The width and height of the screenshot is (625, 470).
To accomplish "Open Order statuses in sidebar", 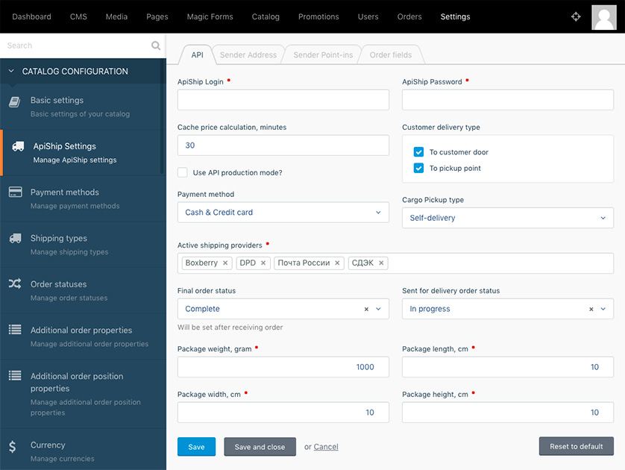I will click(x=83, y=291).
